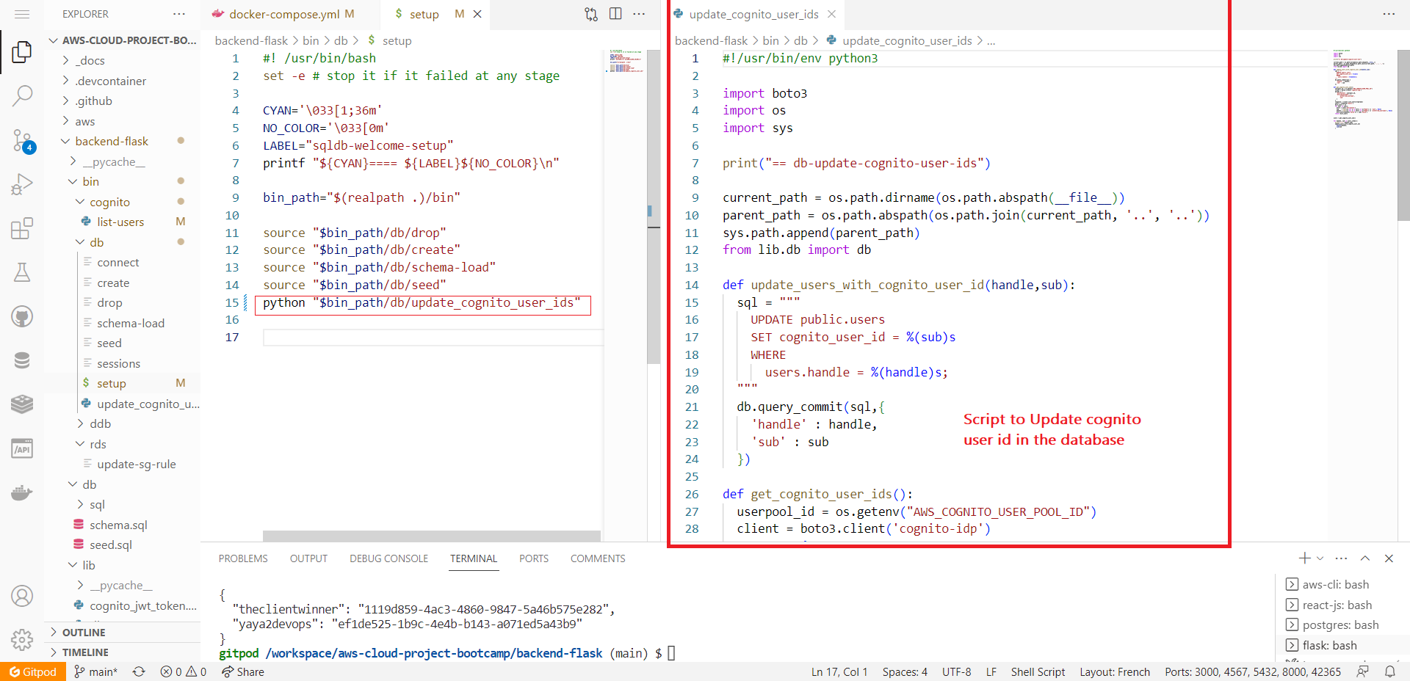Image resolution: width=1410 pixels, height=681 pixels.
Task: Expand the .github folder
Action: [122, 101]
